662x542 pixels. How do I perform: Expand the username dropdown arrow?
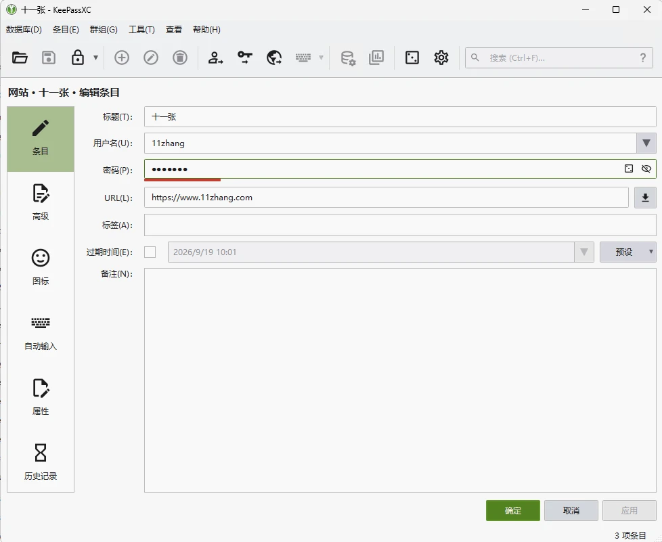646,143
